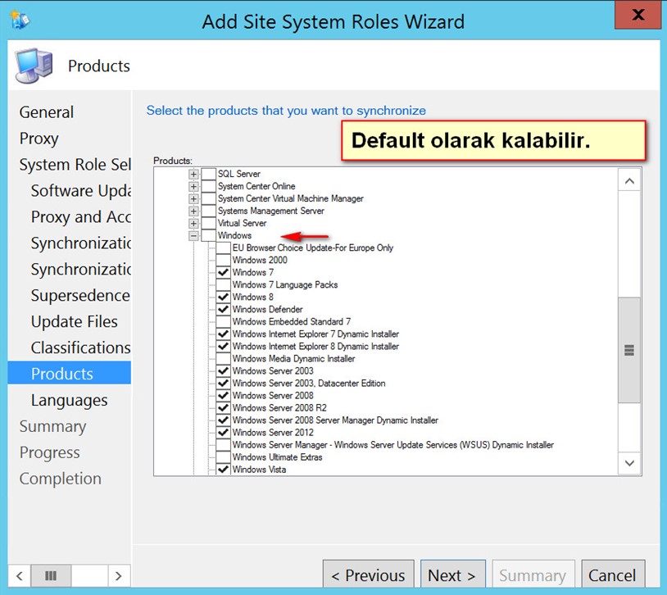Uncheck Internet Explorer 8 Dynamic Installer
Screen dimensions: 667x595
tap(224, 347)
